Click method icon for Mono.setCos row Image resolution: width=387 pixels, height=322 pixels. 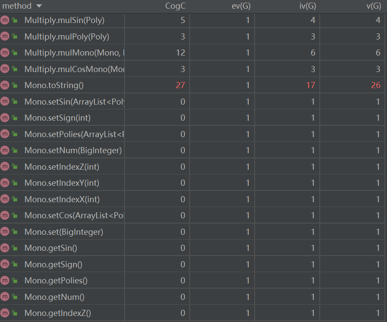point(5,215)
